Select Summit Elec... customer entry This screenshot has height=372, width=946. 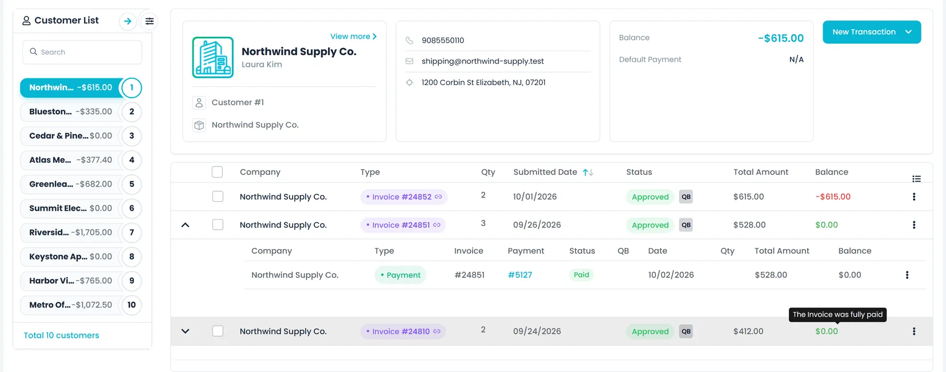pos(81,209)
